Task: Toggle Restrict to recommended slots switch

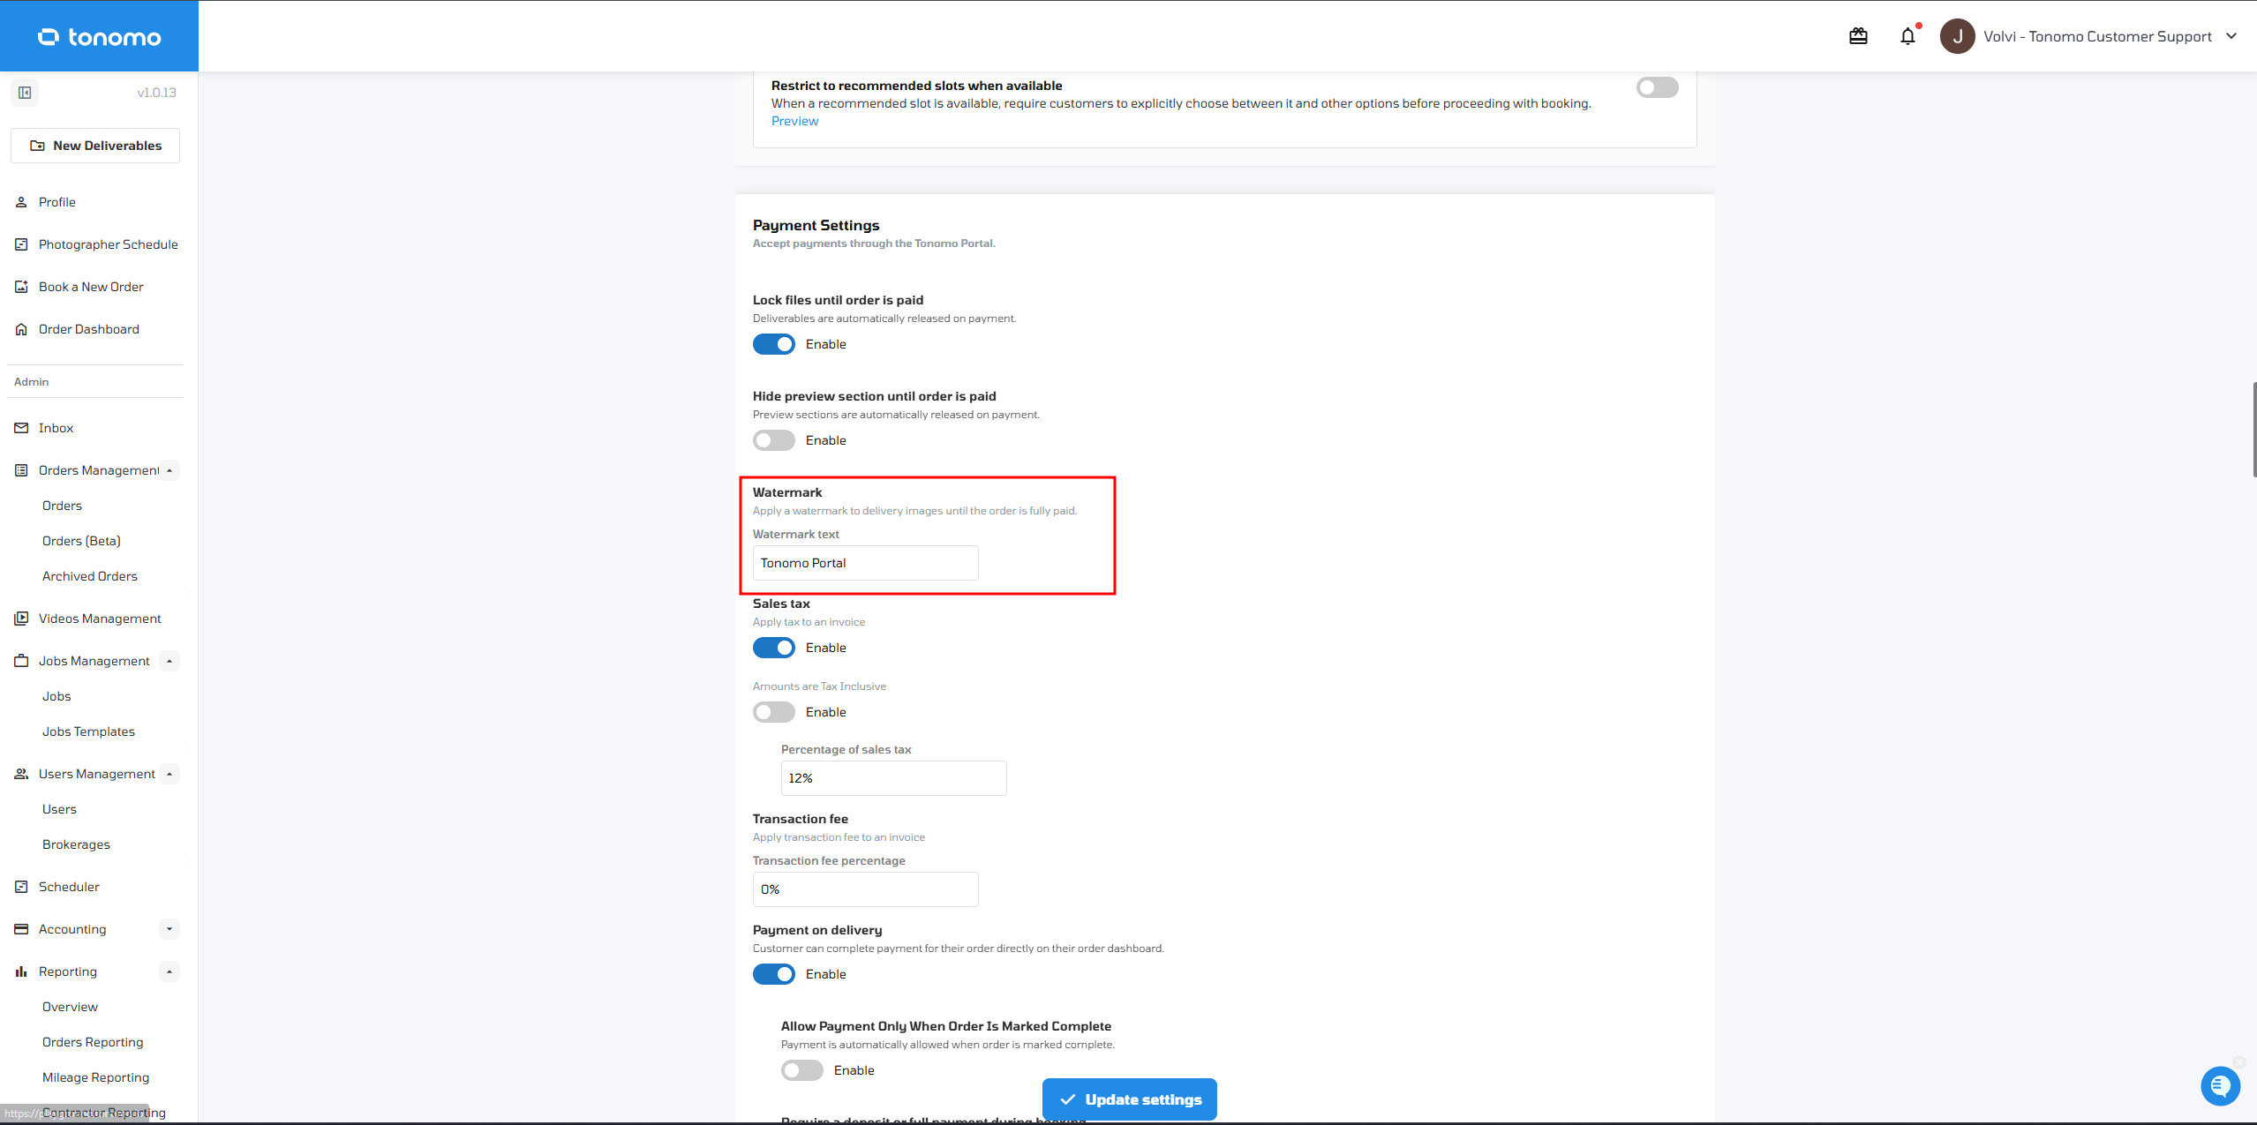Action: click(x=1657, y=87)
